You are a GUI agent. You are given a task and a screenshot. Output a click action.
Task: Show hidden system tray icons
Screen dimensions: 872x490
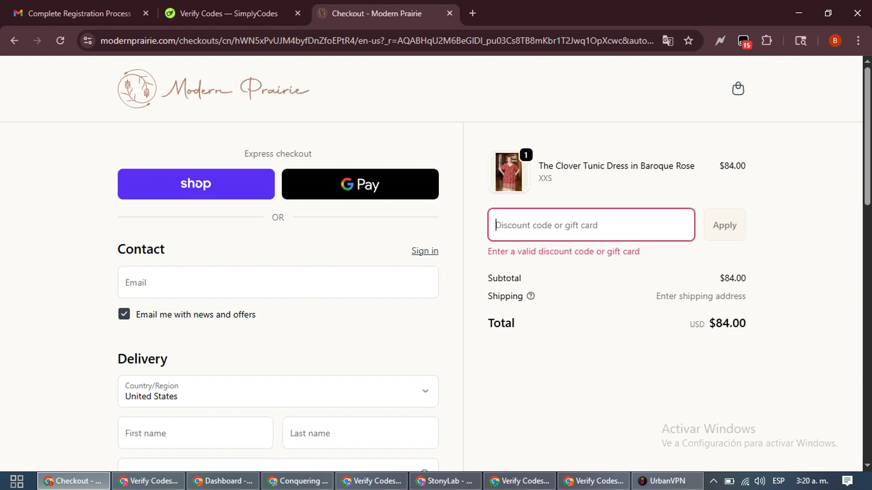(x=713, y=481)
